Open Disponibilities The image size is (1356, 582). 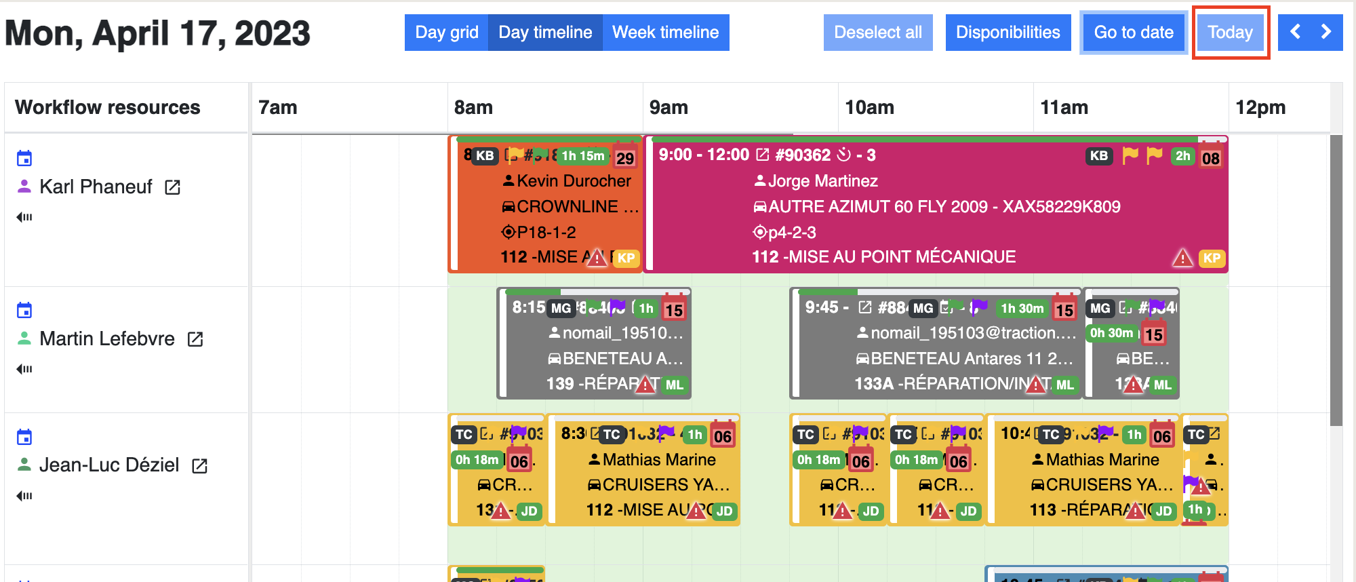coord(1008,33)
